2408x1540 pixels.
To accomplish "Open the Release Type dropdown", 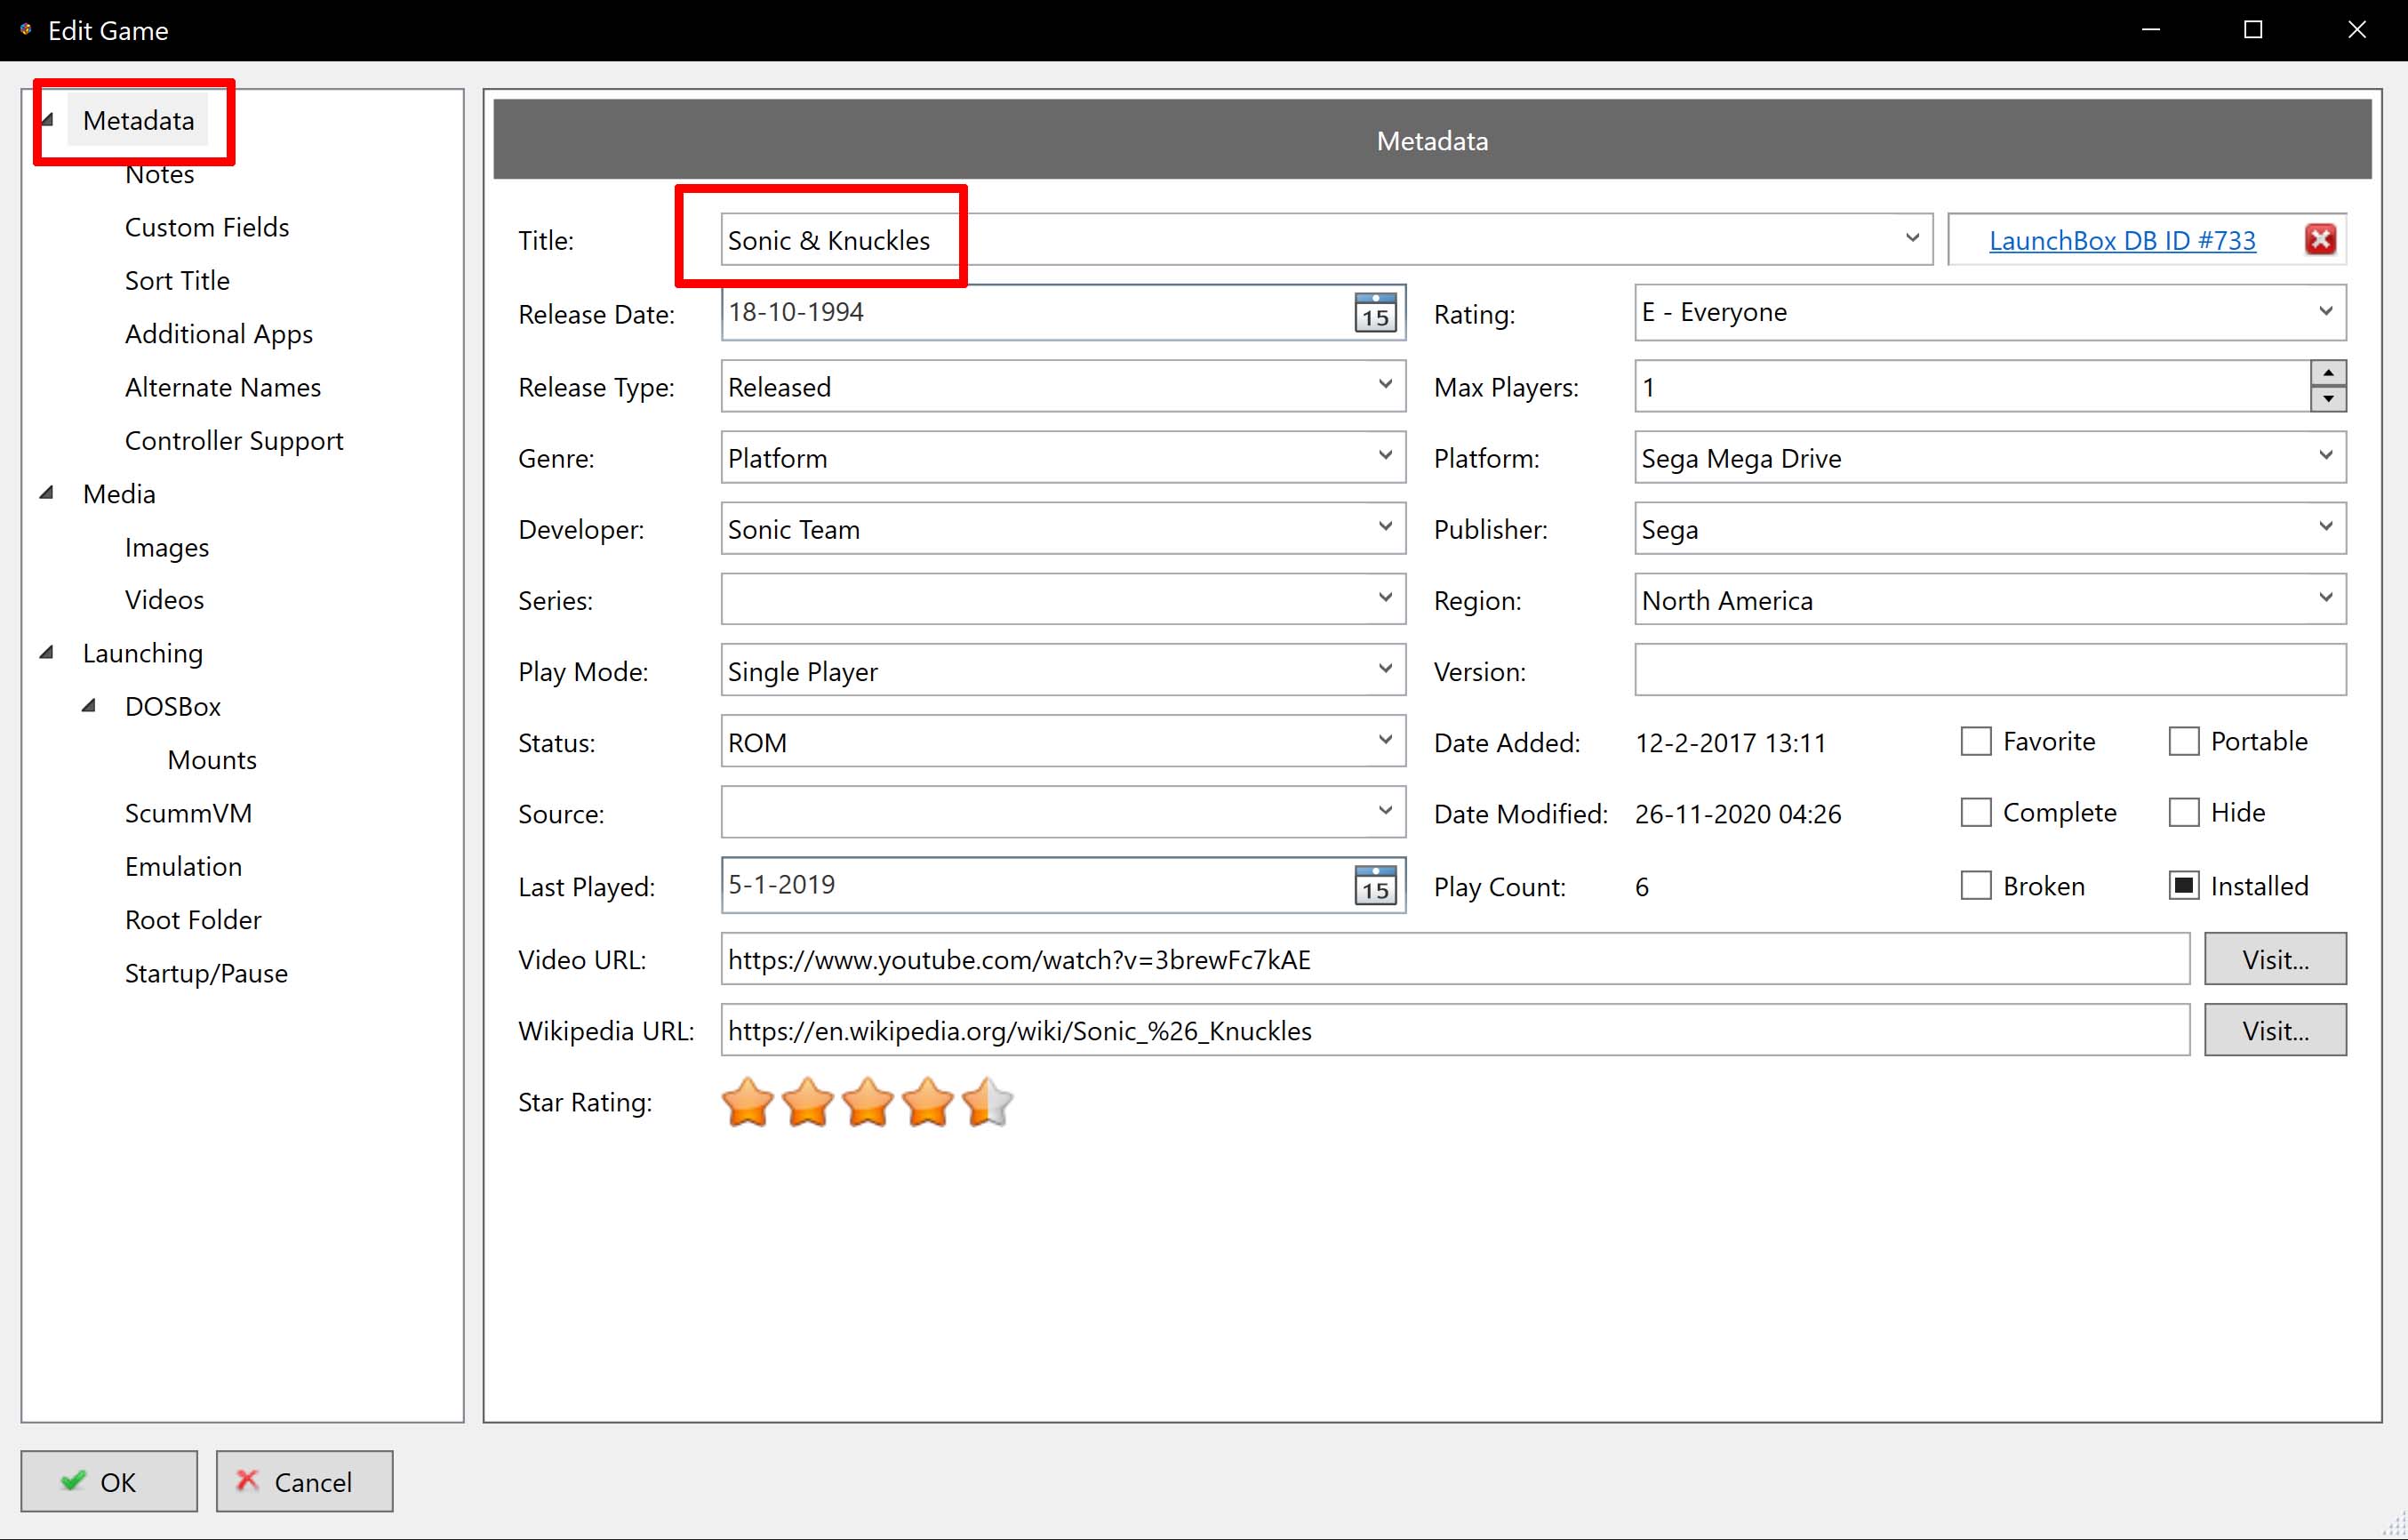I will [x=1384, y=385].
